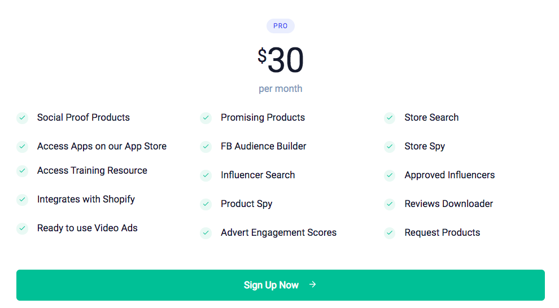Click the Access Training Resource feature text
This screenshot has height=308, width=559.
point(92,170)
